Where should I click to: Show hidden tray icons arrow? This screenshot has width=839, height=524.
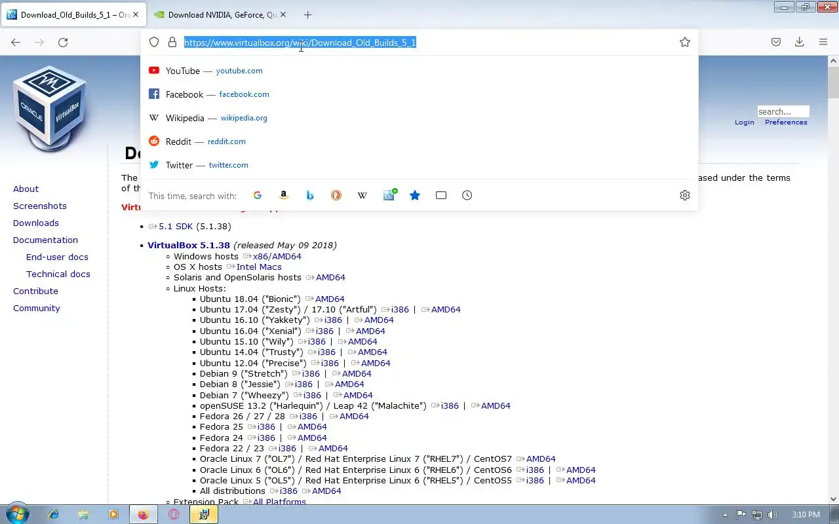[725, 515]
